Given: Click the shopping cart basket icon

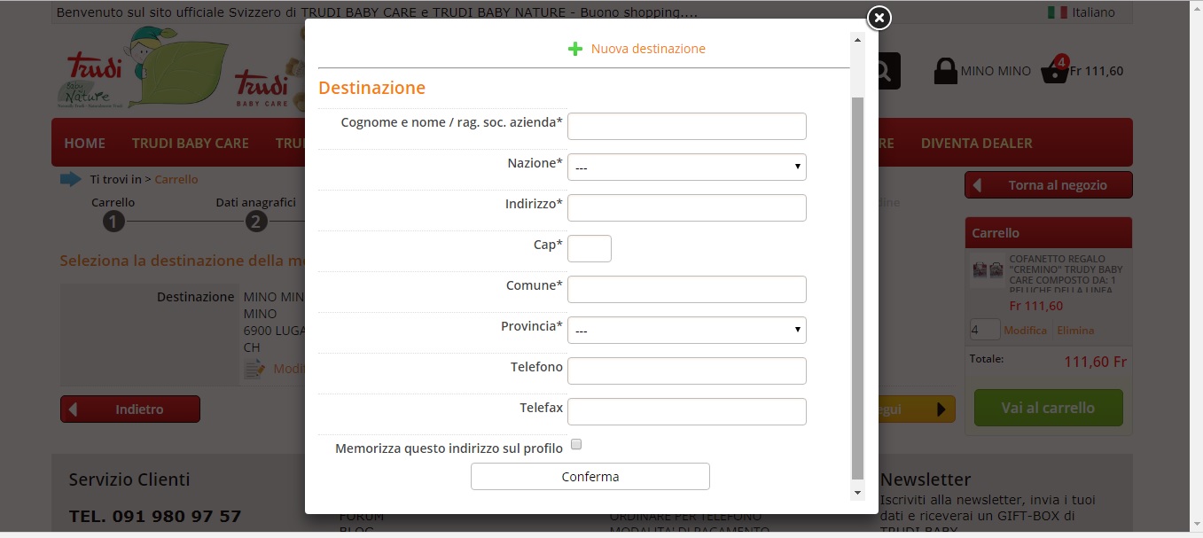Looking at the screenshot, I should [1054, 71].
